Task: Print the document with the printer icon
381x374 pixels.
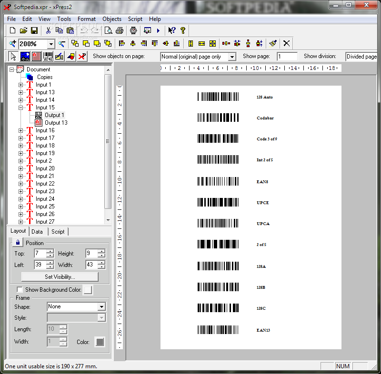Action: click(120, 30)
